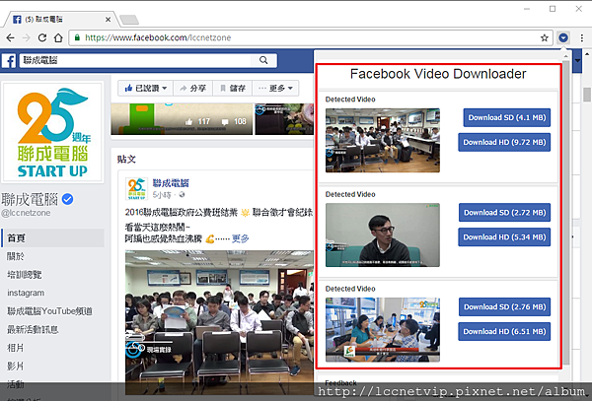Click Download HD (6.51 MB)
This screenshot has height=401, width=592.
[504, 332]
